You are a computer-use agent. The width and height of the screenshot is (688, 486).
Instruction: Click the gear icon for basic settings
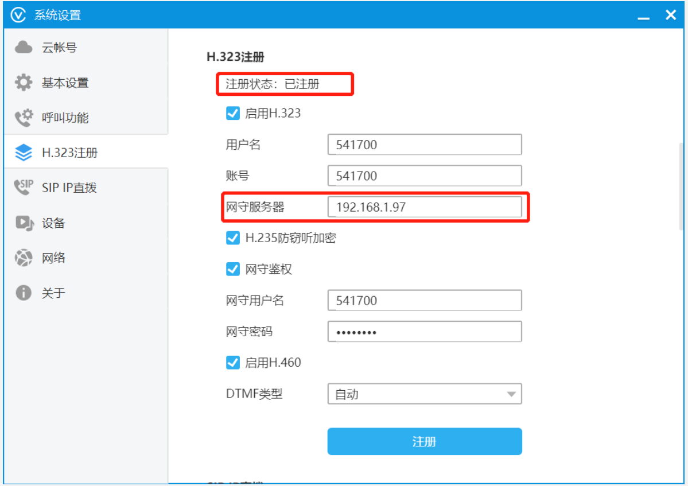click(x=24, y=83)
